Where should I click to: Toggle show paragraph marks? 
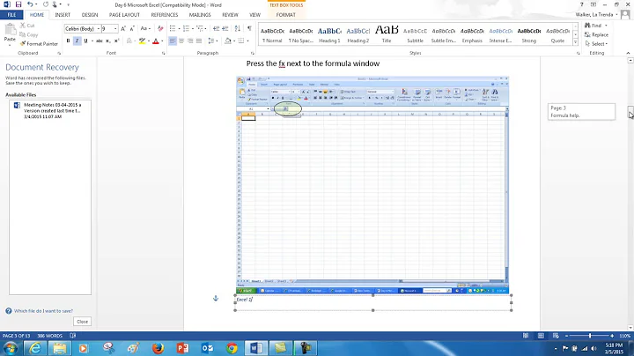click(x=249, y=29)
